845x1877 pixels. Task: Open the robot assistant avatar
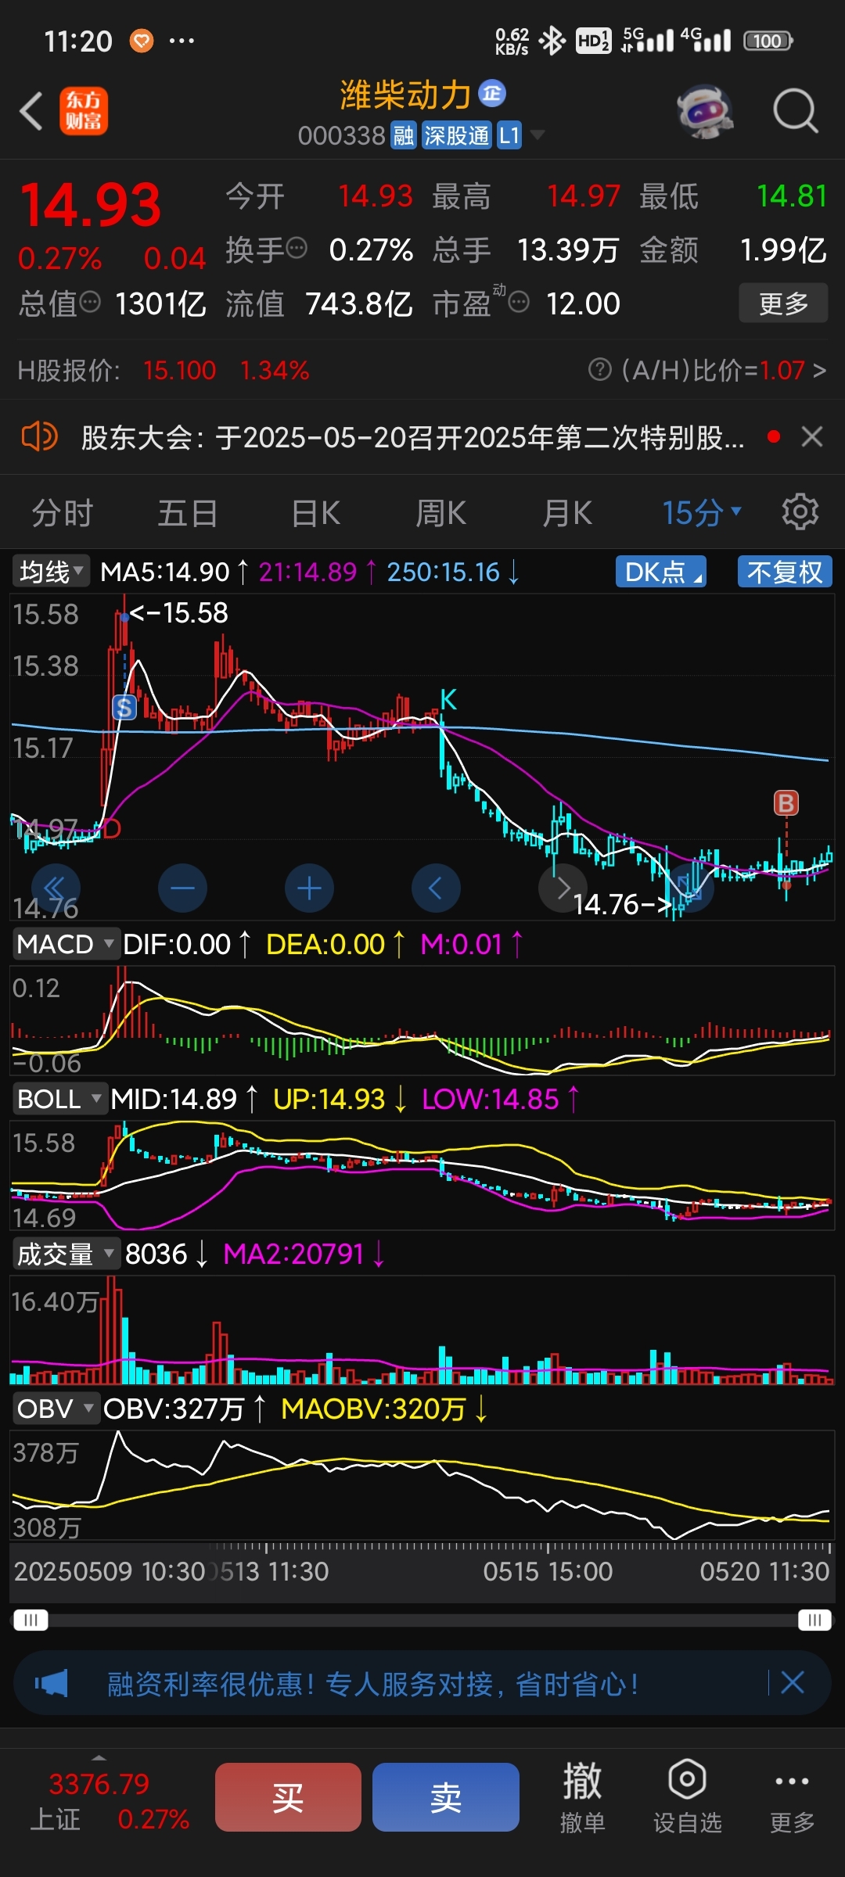705,111
